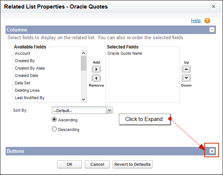This screenshot has height=175, width=223.
Task: Expand the Buttons section plus icon
Action: point(212,151)
